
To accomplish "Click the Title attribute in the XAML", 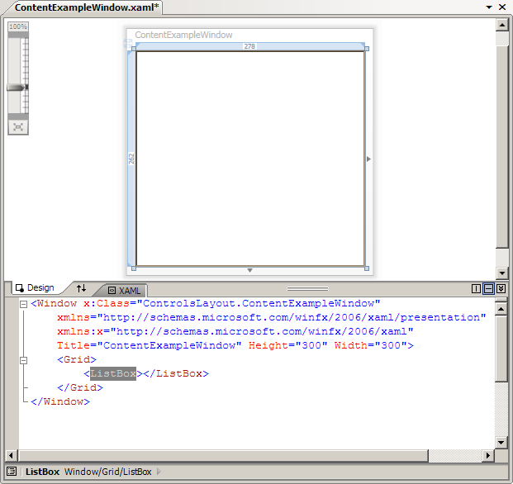I will click(x=150, y=345).
